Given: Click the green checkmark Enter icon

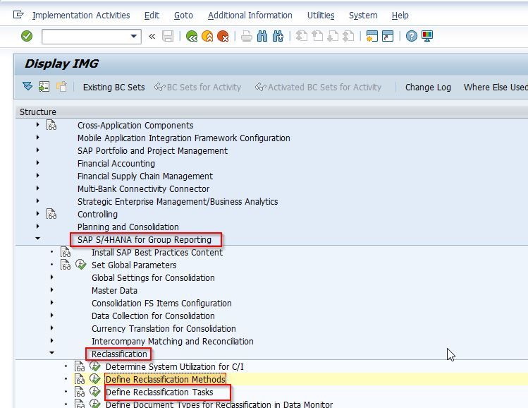Looking at the screenshot, I should pyautogui.click(x=27, y=36).
